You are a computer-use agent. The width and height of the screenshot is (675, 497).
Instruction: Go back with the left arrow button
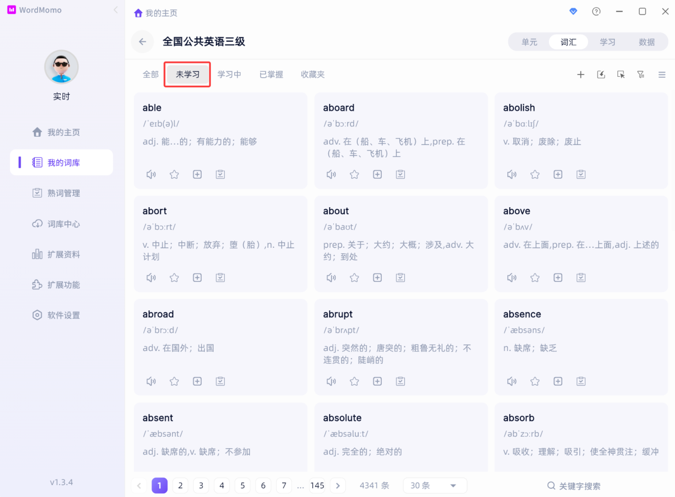(143, 41)
